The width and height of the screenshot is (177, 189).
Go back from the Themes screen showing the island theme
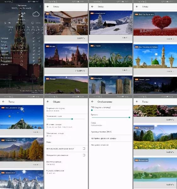coord(3,102)
